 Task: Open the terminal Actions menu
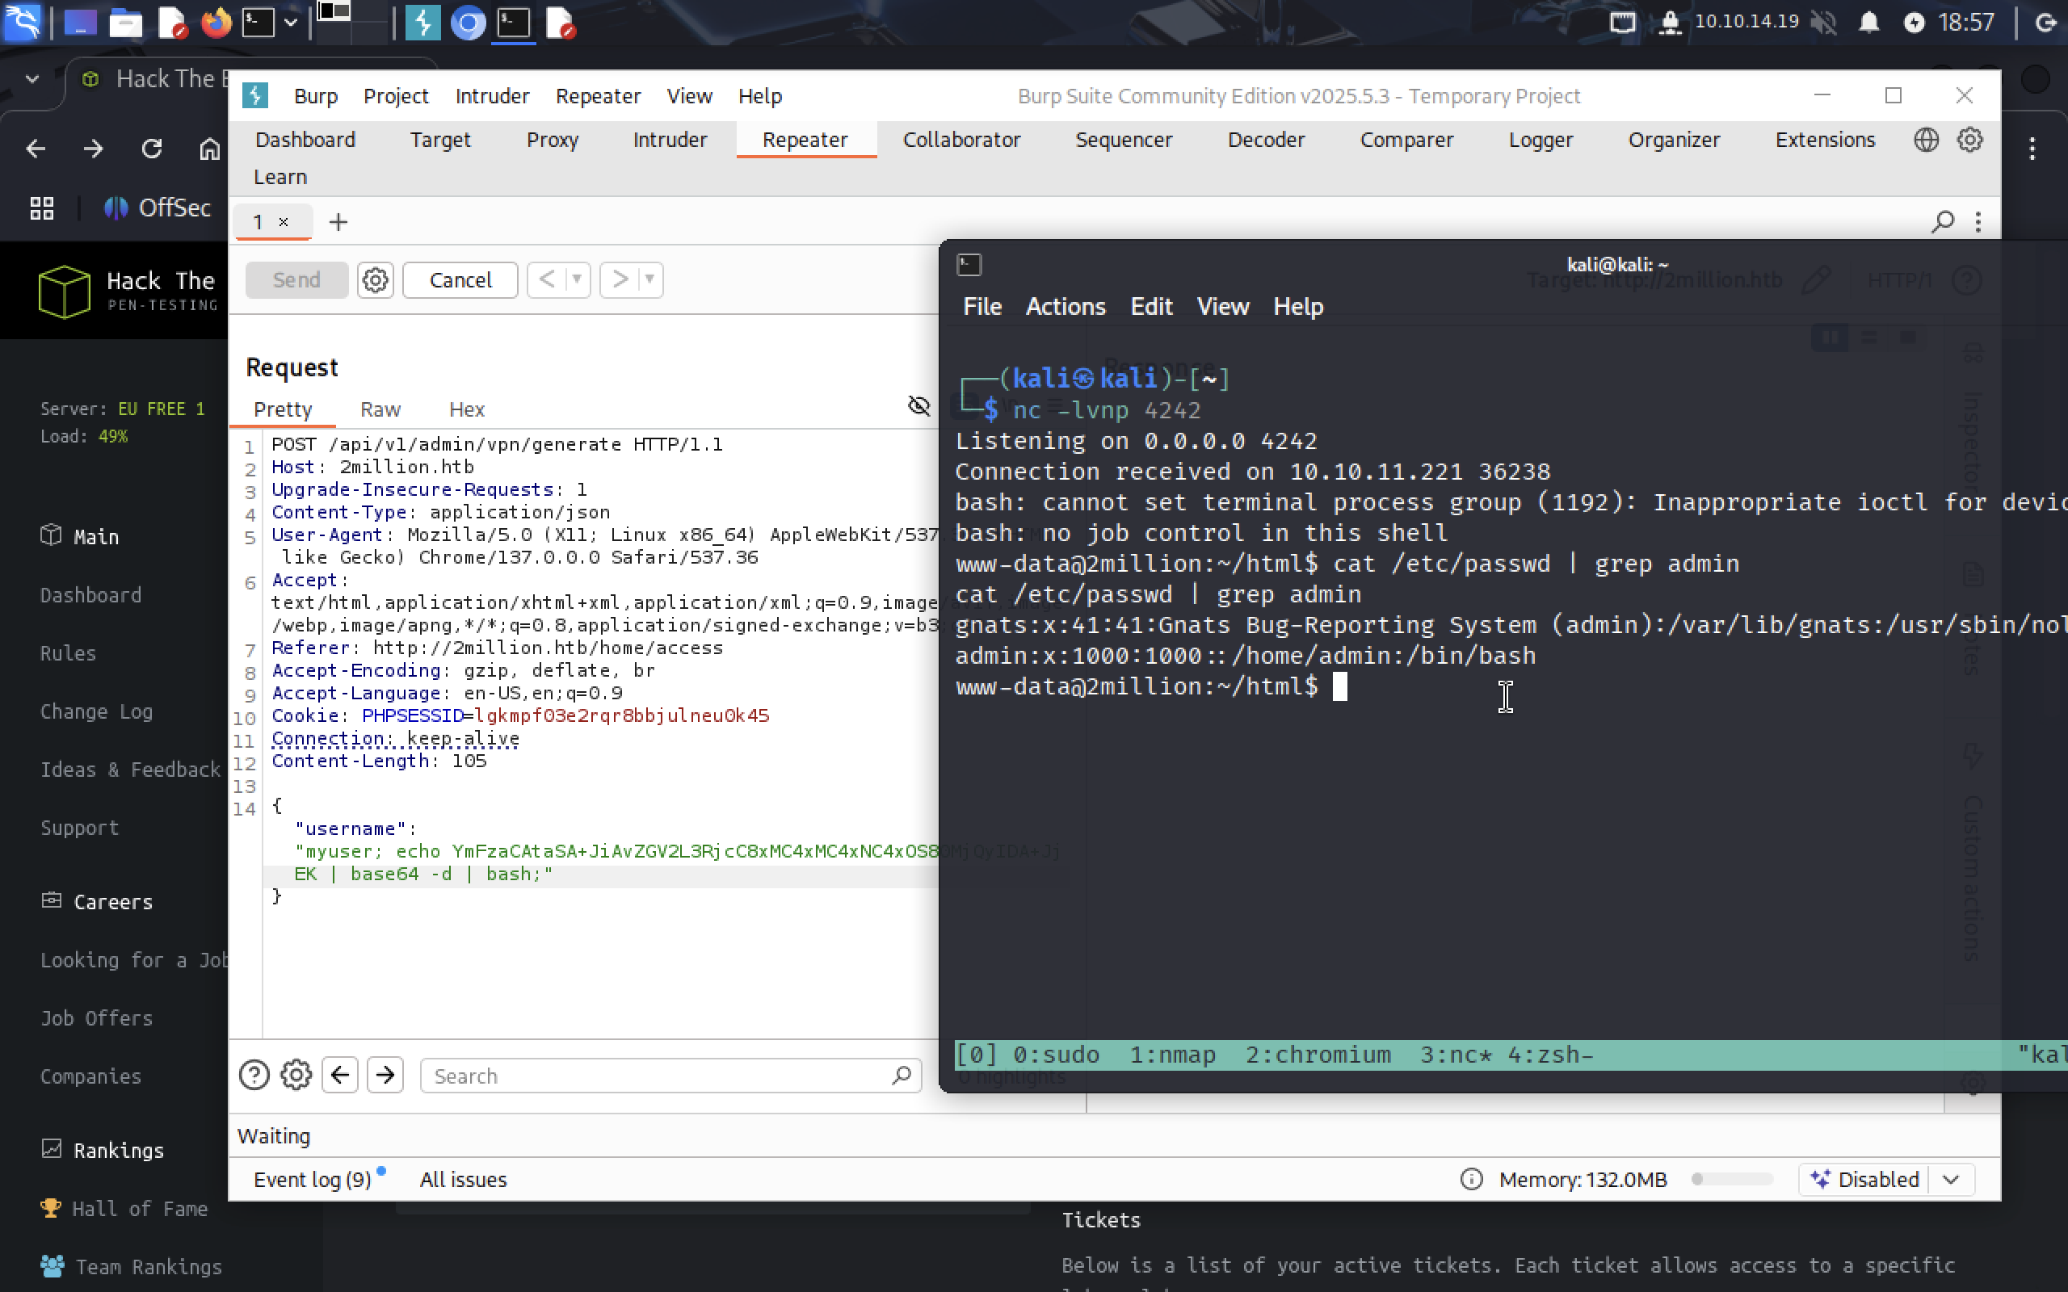click(1065, 307)
